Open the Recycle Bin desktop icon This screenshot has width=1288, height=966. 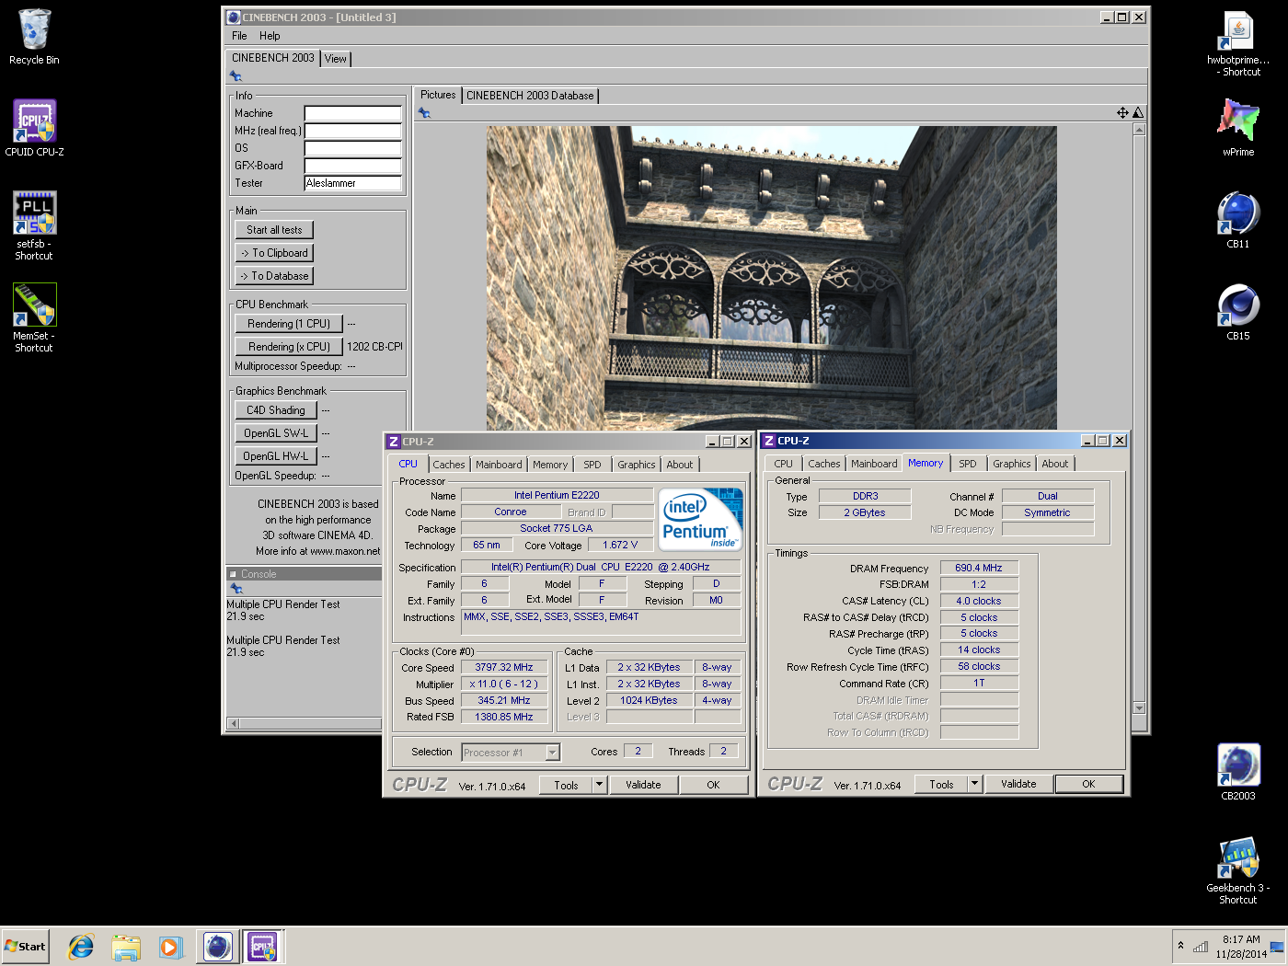(34, 37)
